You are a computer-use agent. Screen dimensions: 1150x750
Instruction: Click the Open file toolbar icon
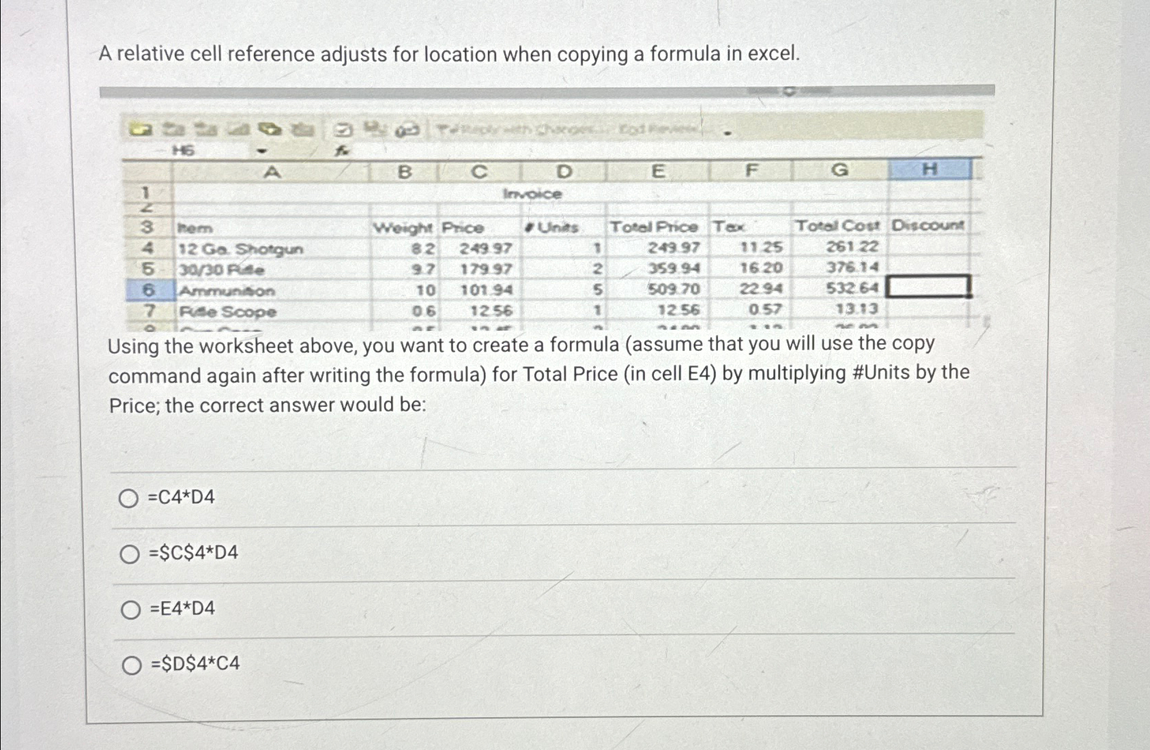coord(142,130)
